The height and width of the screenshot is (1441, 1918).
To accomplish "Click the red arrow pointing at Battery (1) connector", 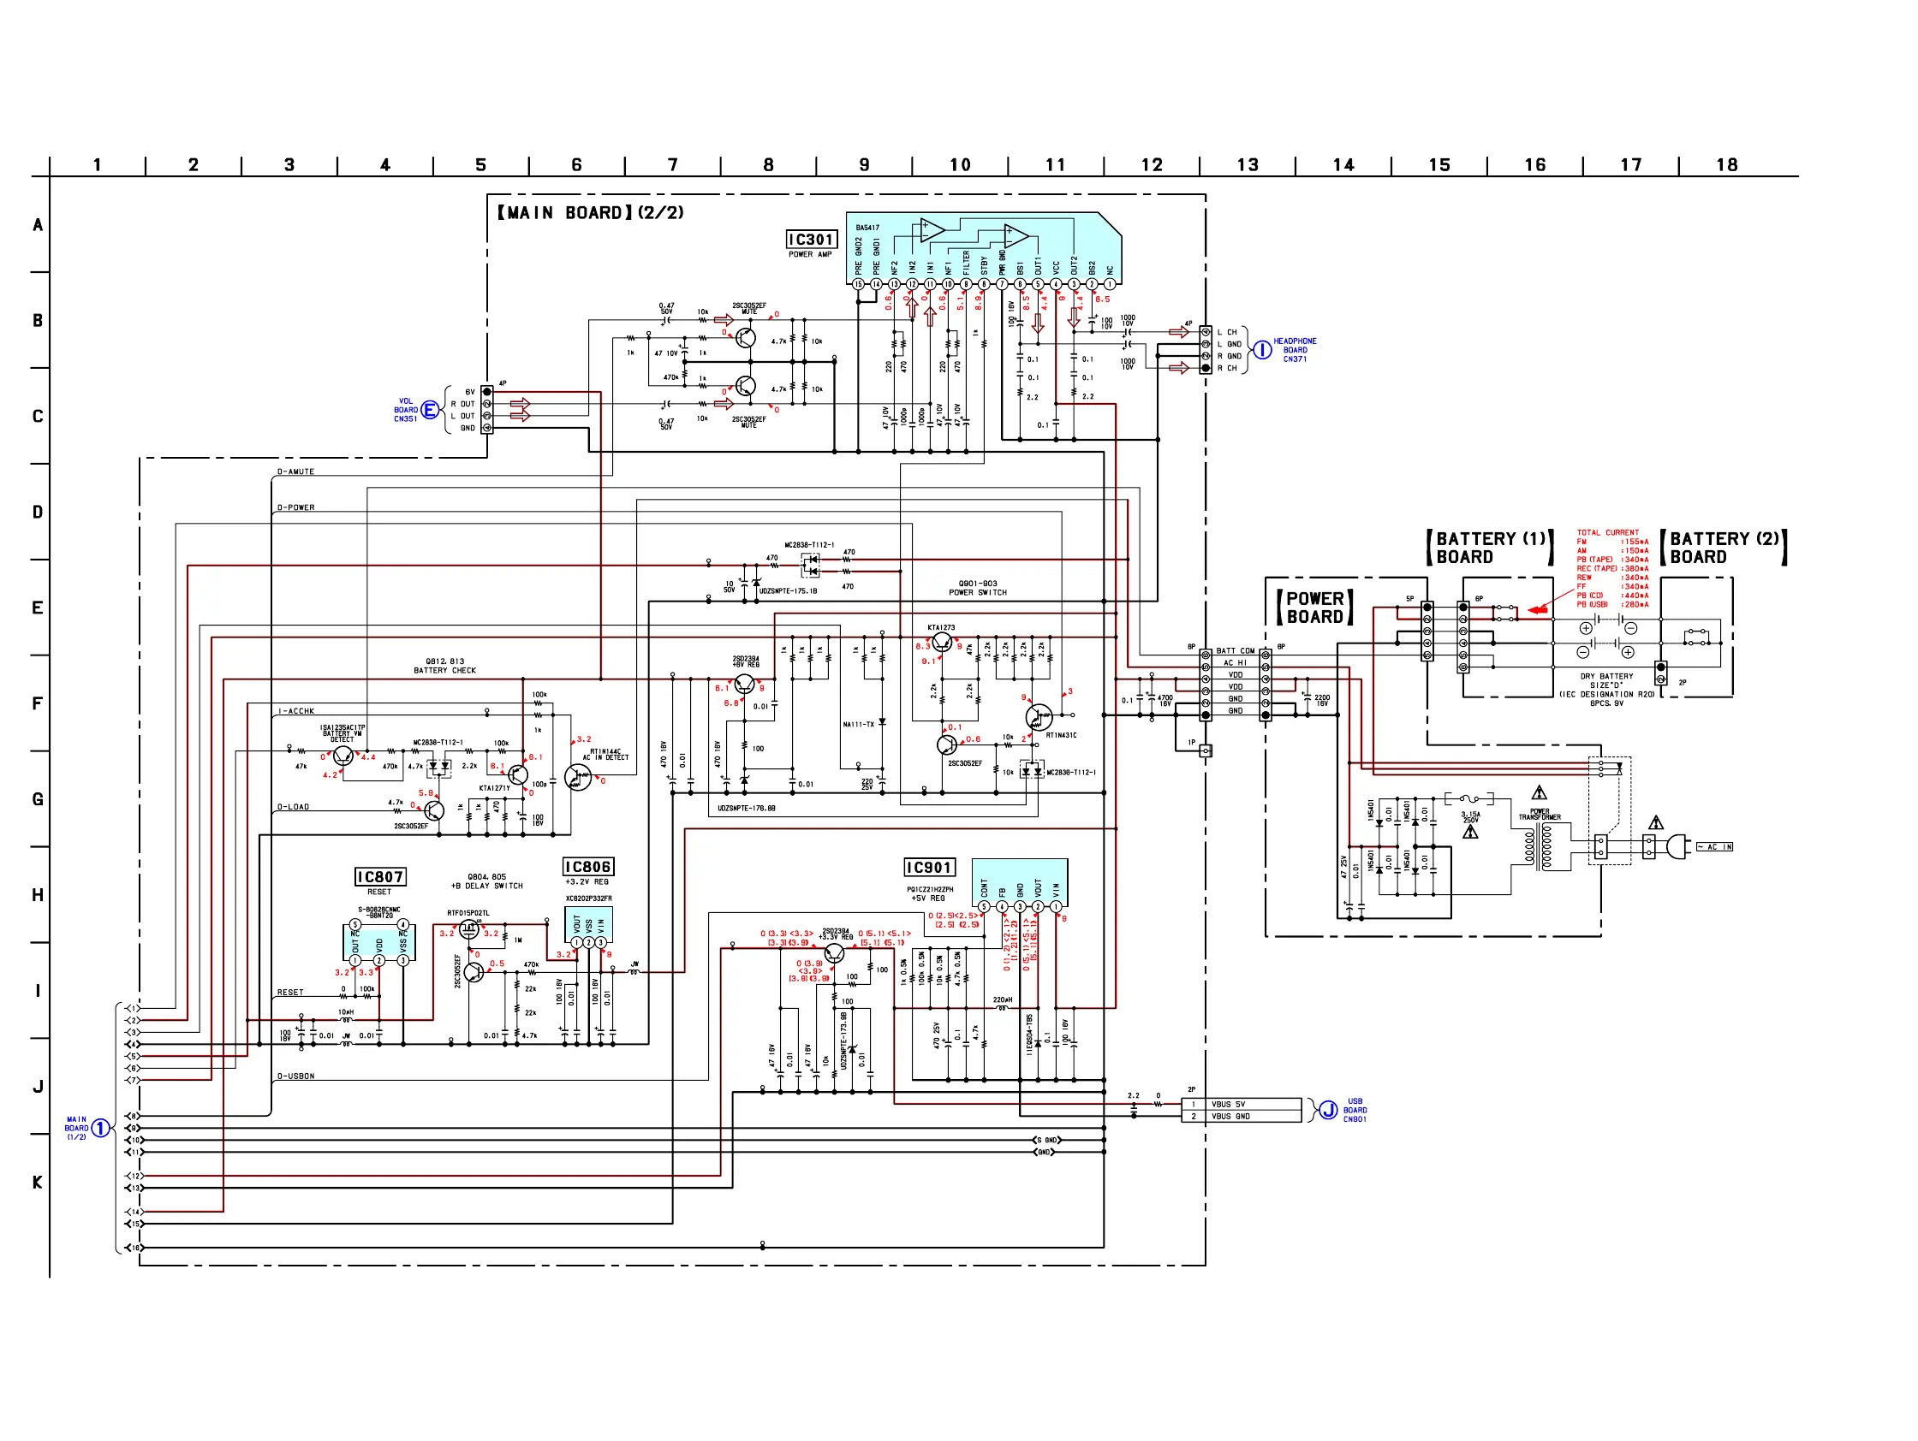I will point(1537,610).
